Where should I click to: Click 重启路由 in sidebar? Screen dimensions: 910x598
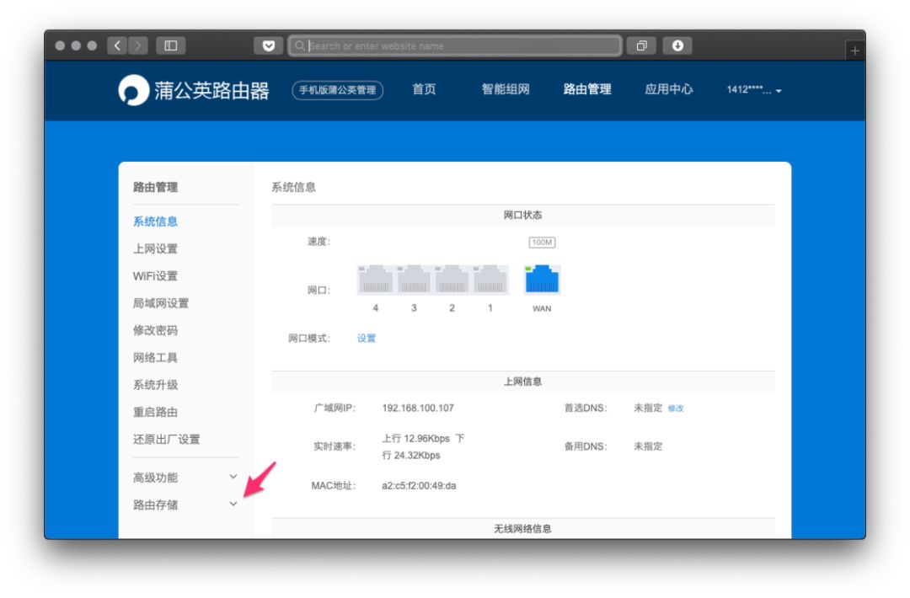pyautogui.click(x=156, y=413)
